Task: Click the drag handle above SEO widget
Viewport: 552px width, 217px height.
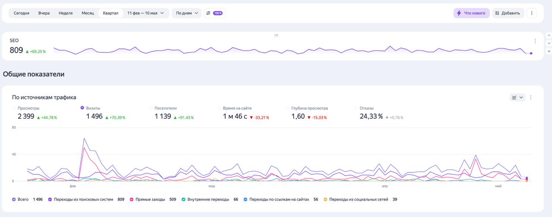Action: click(276, 35)
